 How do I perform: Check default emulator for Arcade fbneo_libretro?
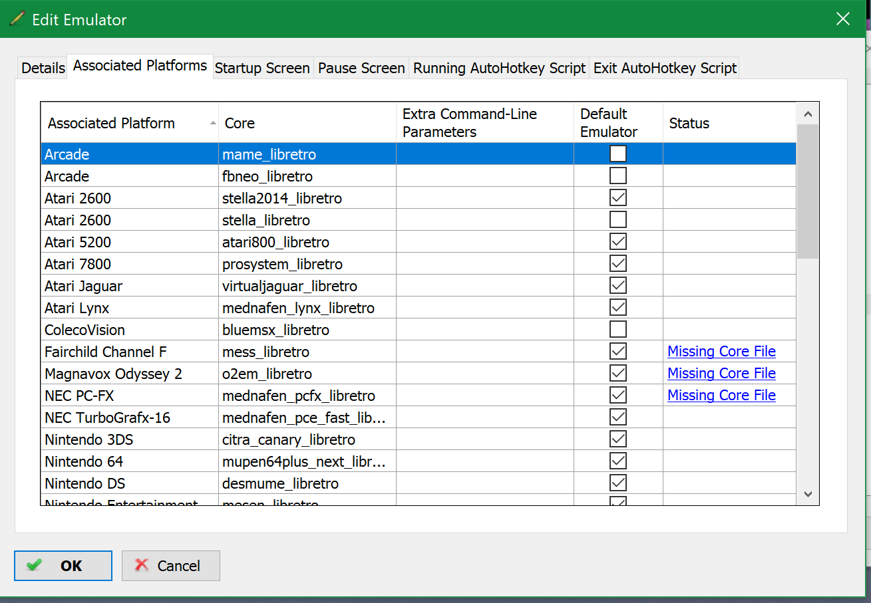pyautogui.click(x=618, y=176)
